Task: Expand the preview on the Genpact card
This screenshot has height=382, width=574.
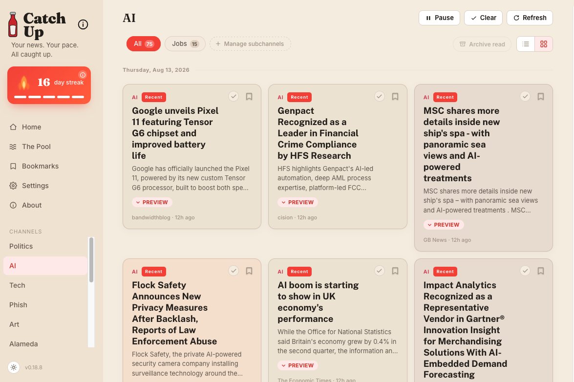Action: tap(298, 202)
